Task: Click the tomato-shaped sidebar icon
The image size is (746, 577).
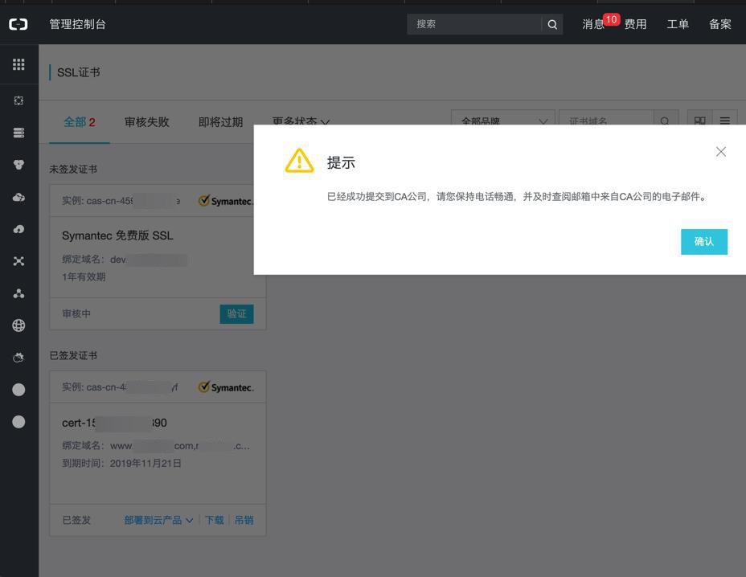Action: click(x=18, y=358)
